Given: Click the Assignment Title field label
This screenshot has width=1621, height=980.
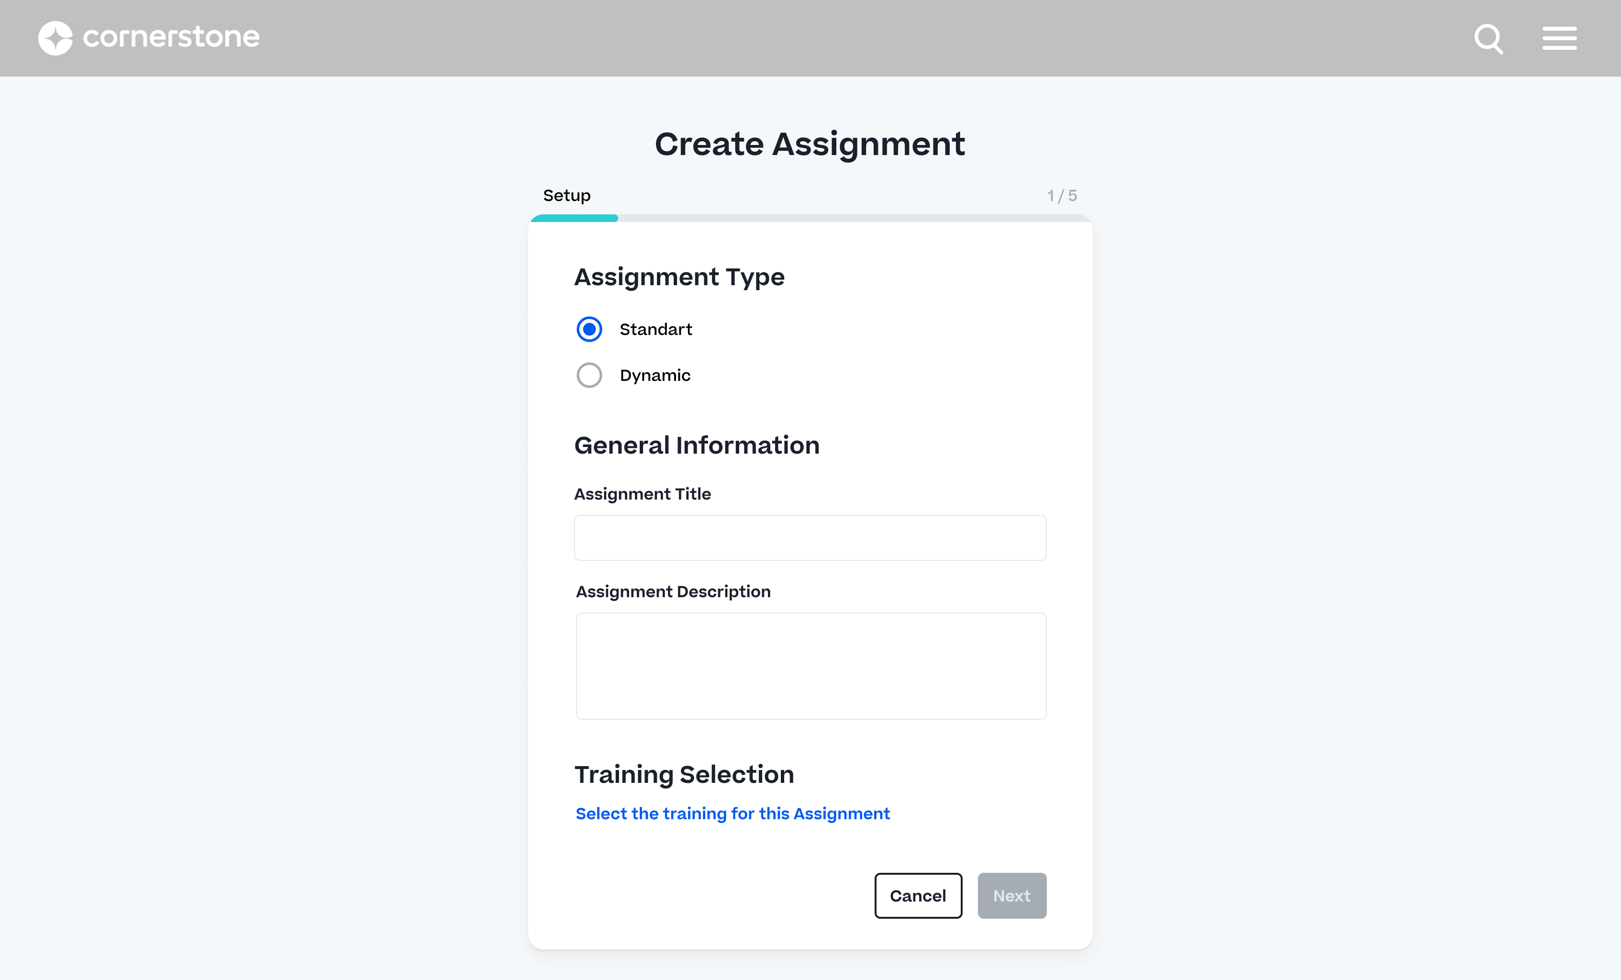Looking at the screenshot, I should point(642,494).
